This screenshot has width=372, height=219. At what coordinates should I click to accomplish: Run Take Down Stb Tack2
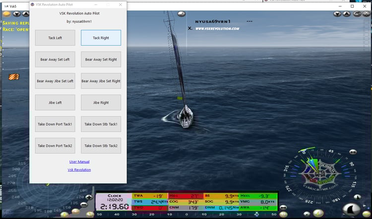pos(101,146)
